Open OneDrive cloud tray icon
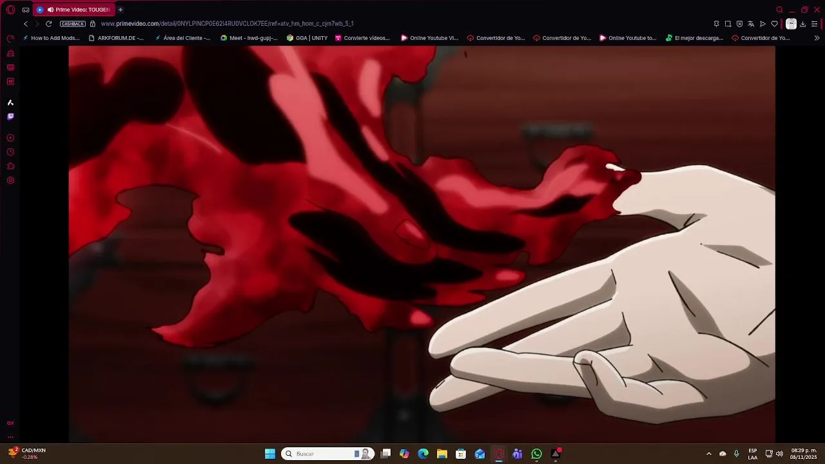The image size is (825, 464). coord(723,454)
